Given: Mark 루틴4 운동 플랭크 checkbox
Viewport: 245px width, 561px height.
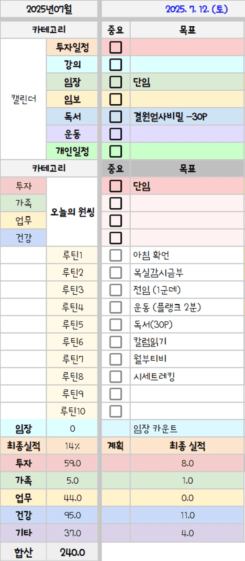Looking at the screenshot, I should (116, 307).
